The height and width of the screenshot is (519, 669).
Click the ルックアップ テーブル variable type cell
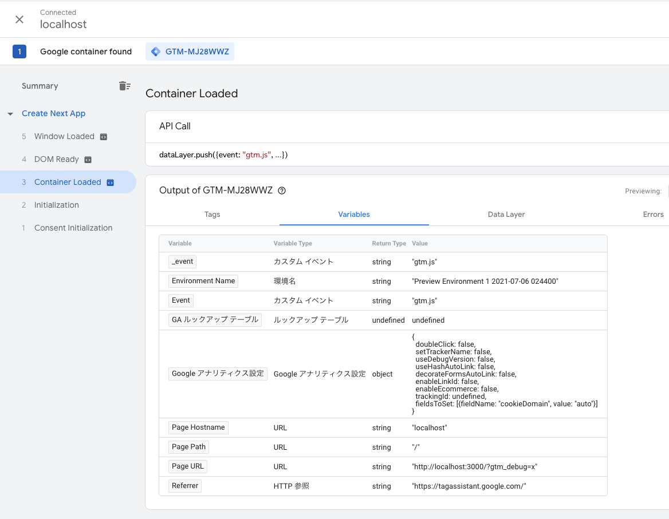click(x=310, y=320)
